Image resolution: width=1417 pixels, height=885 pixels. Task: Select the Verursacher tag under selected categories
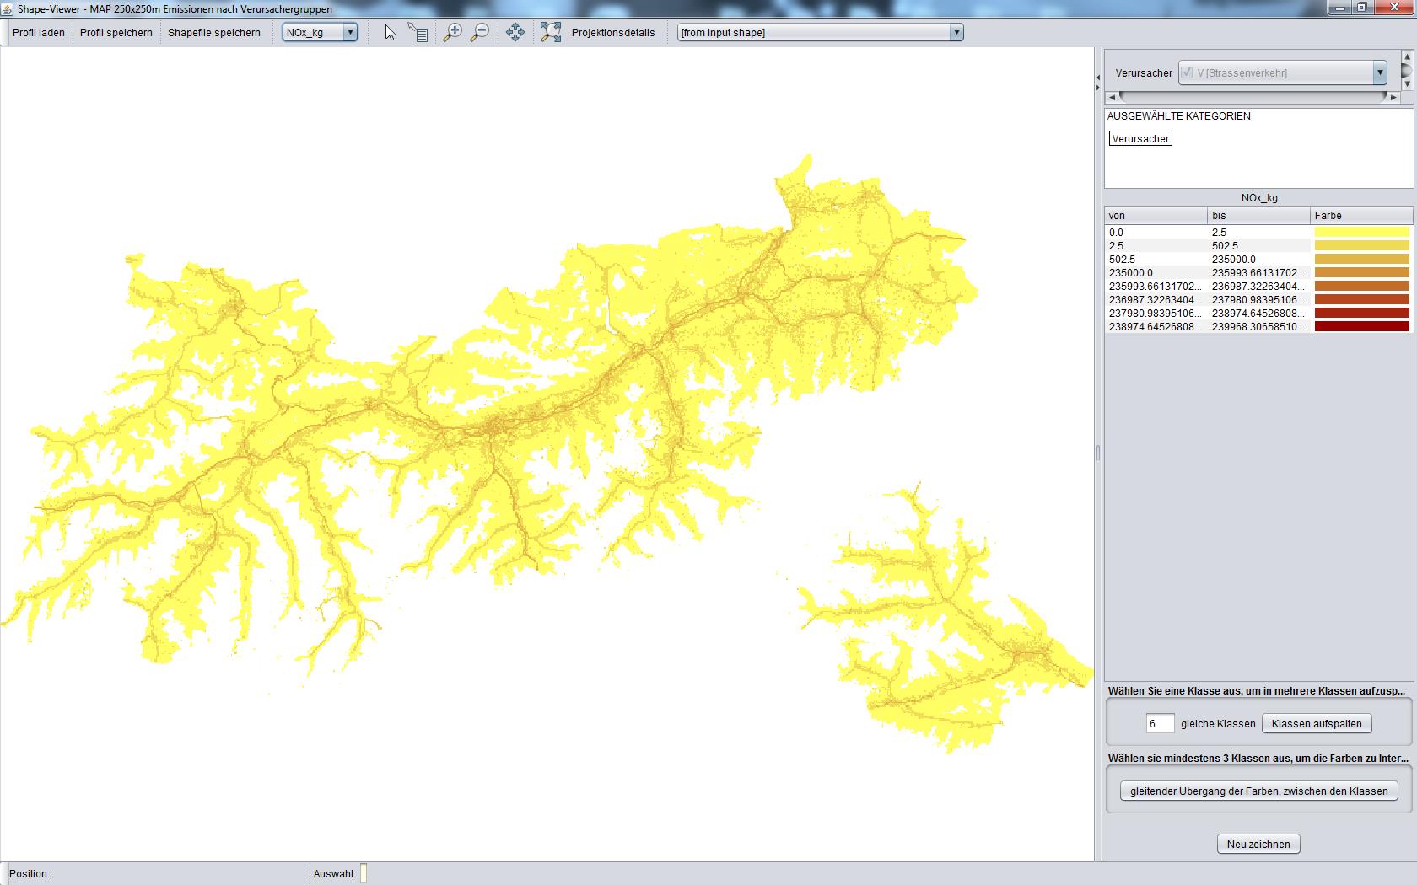pyautogui.click(x=1140, y=139)
